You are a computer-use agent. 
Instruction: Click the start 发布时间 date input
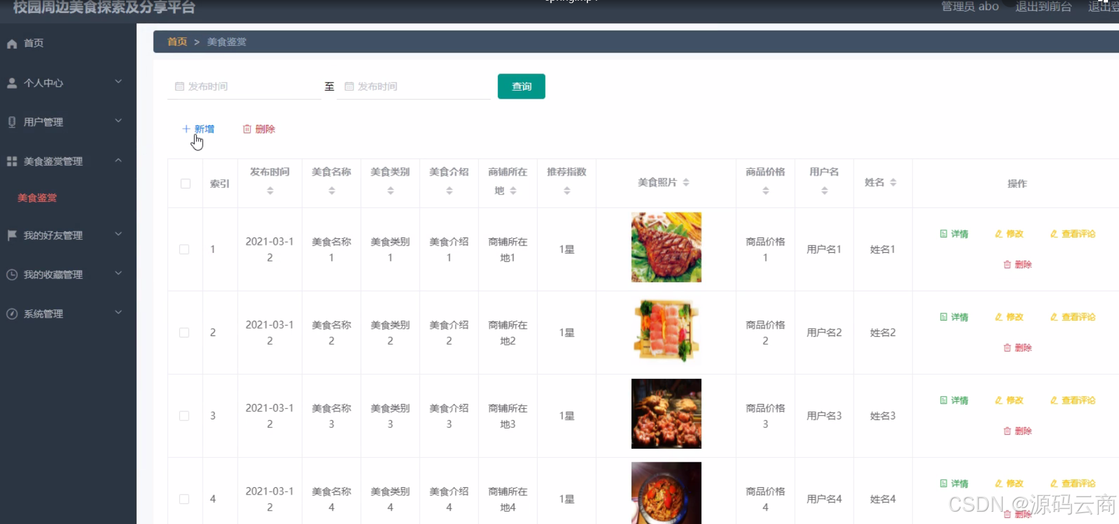244,86
